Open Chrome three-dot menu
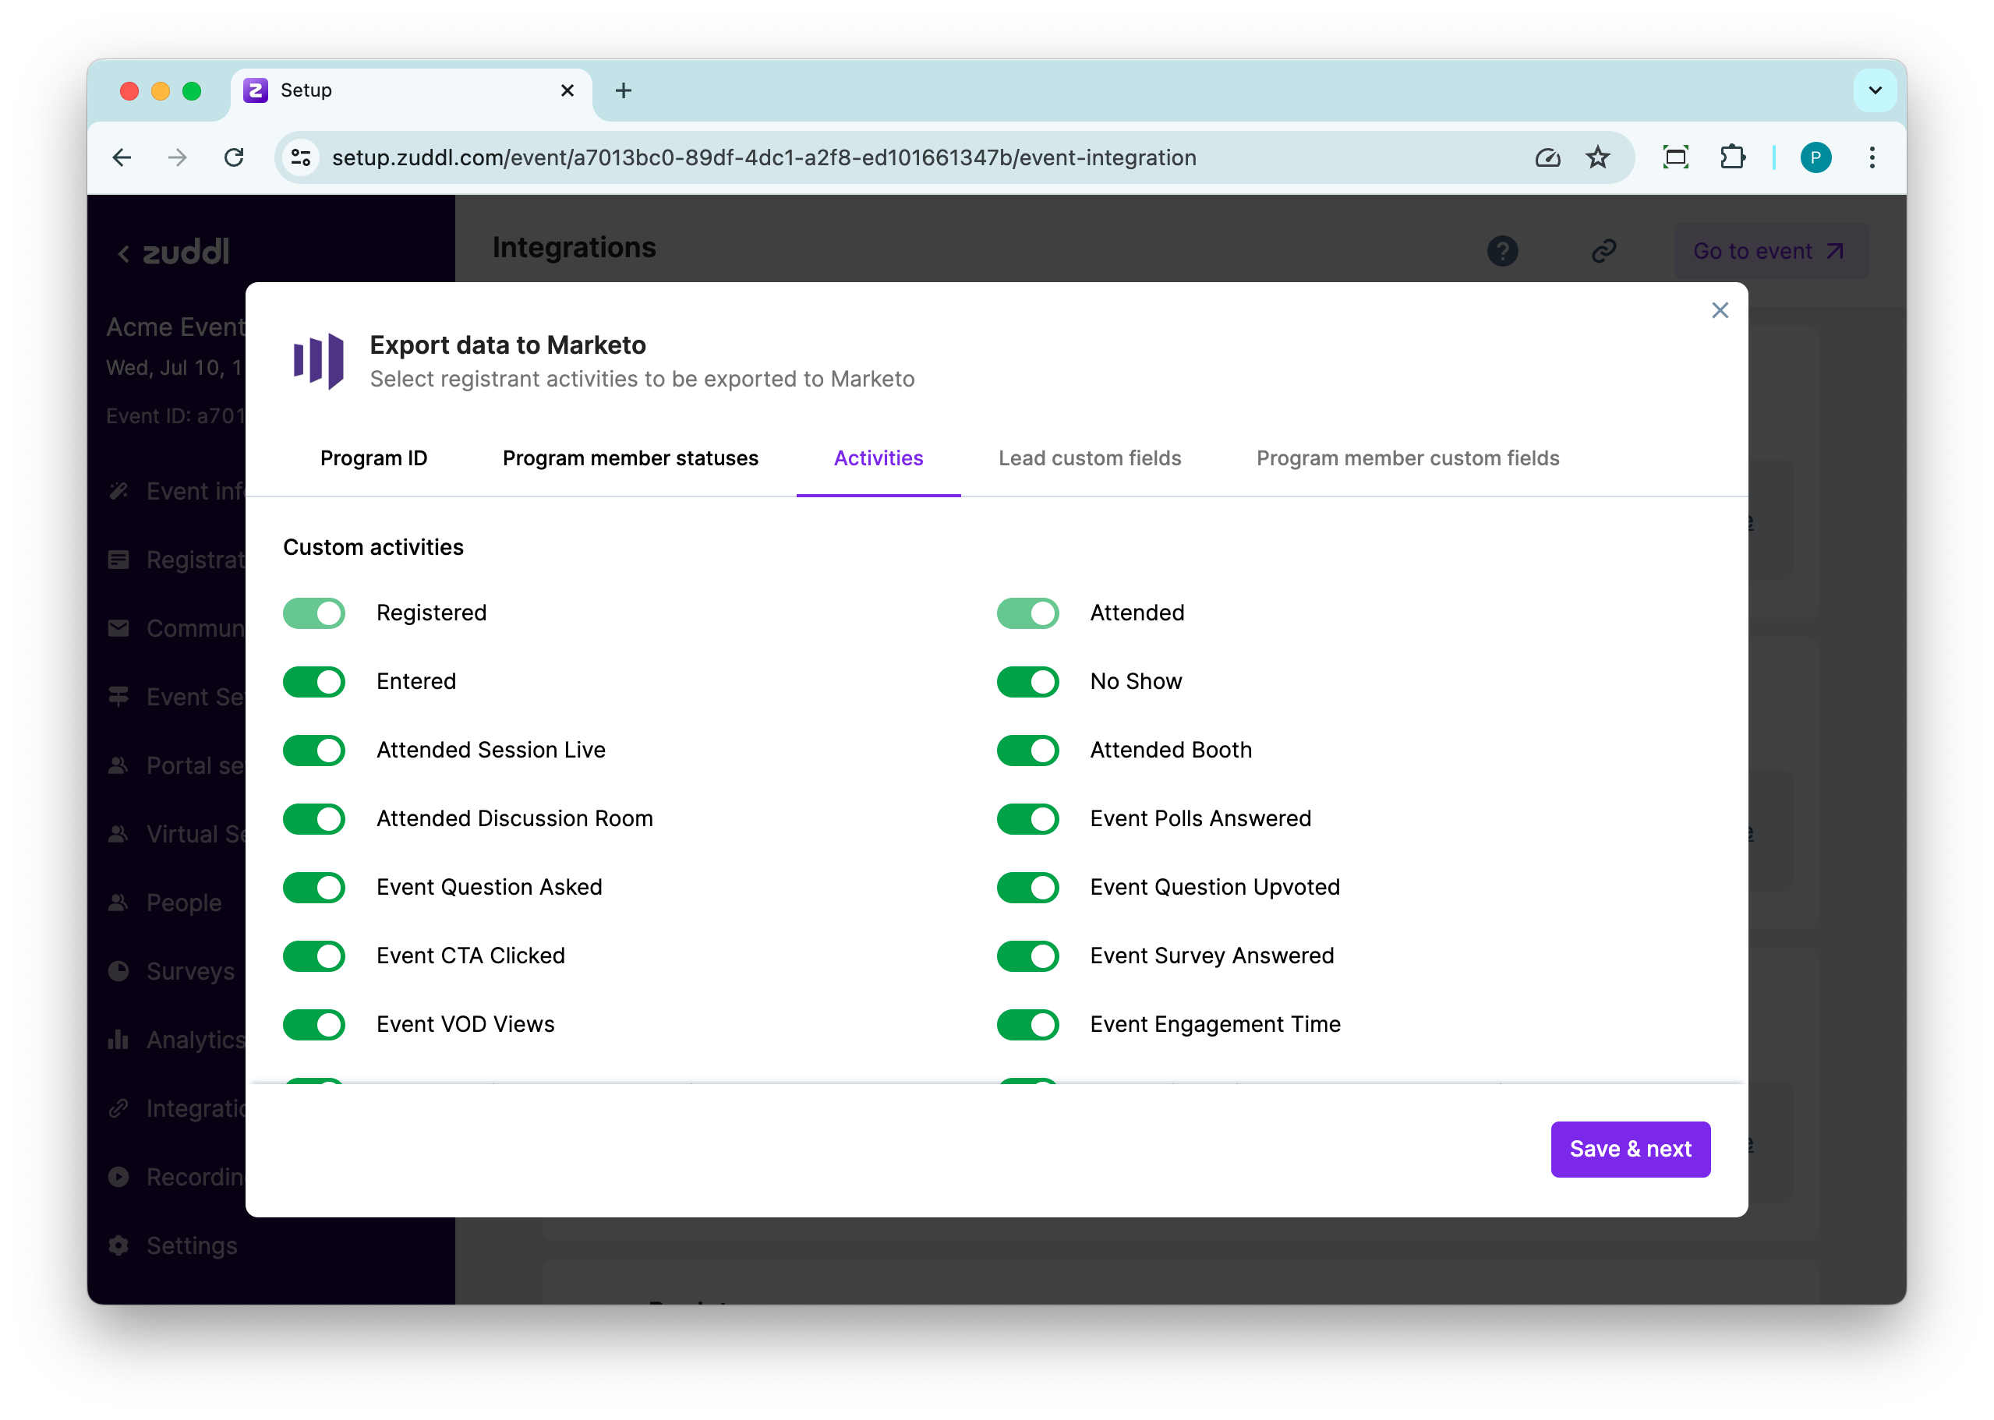1994x1420 pixels. point(1872,157)
